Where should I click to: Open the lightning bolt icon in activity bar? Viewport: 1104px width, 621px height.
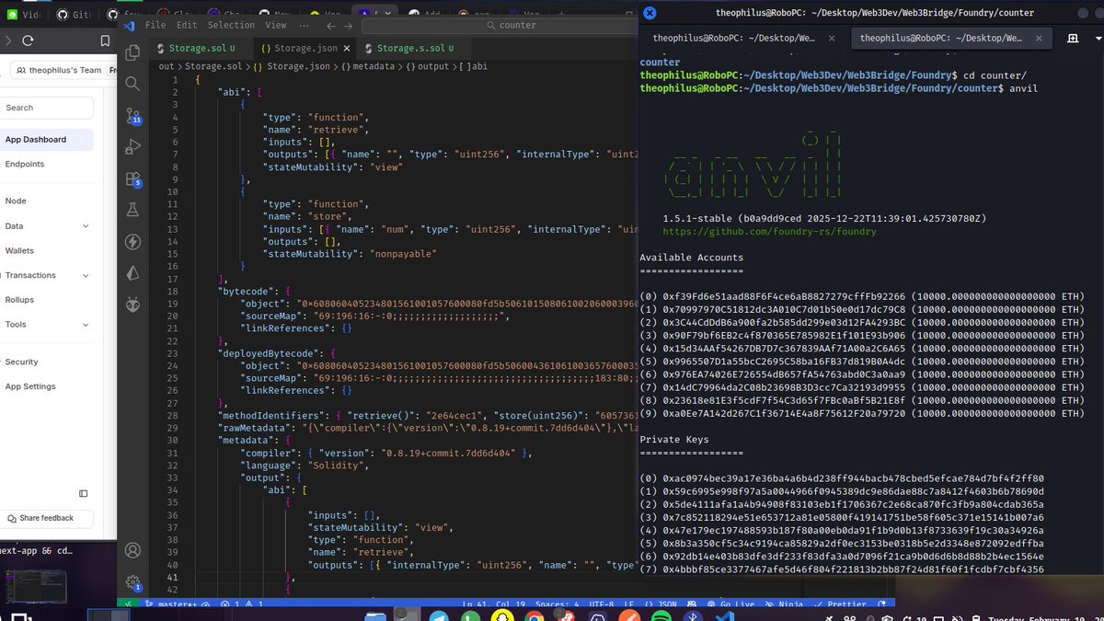coord(132,241)
